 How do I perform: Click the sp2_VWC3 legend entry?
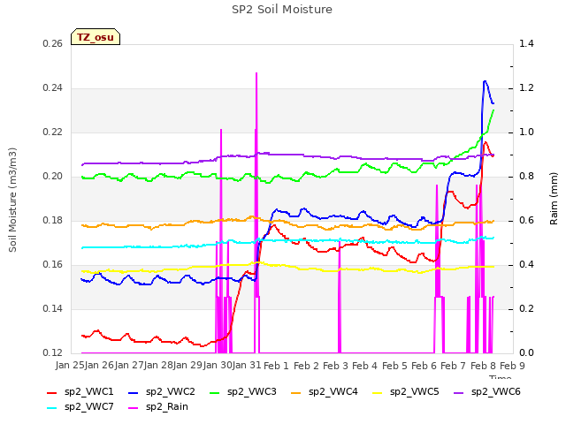[243, 392]
